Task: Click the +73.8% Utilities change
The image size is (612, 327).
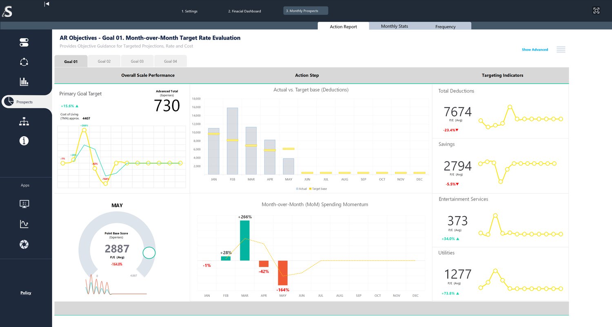Action: coord(450,293)
